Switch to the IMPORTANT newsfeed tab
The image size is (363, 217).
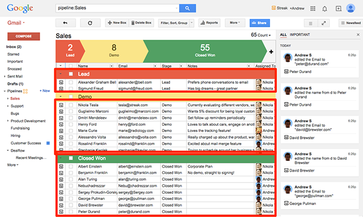[300, 35]
